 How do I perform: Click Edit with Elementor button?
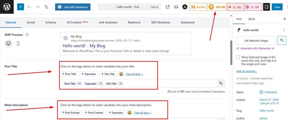tap(73, 7)
